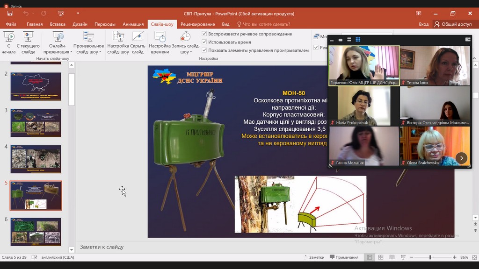Screen dimensions: 479x269
Task: Click Заметки button in status bar
Action: click(x=313, y=257)
